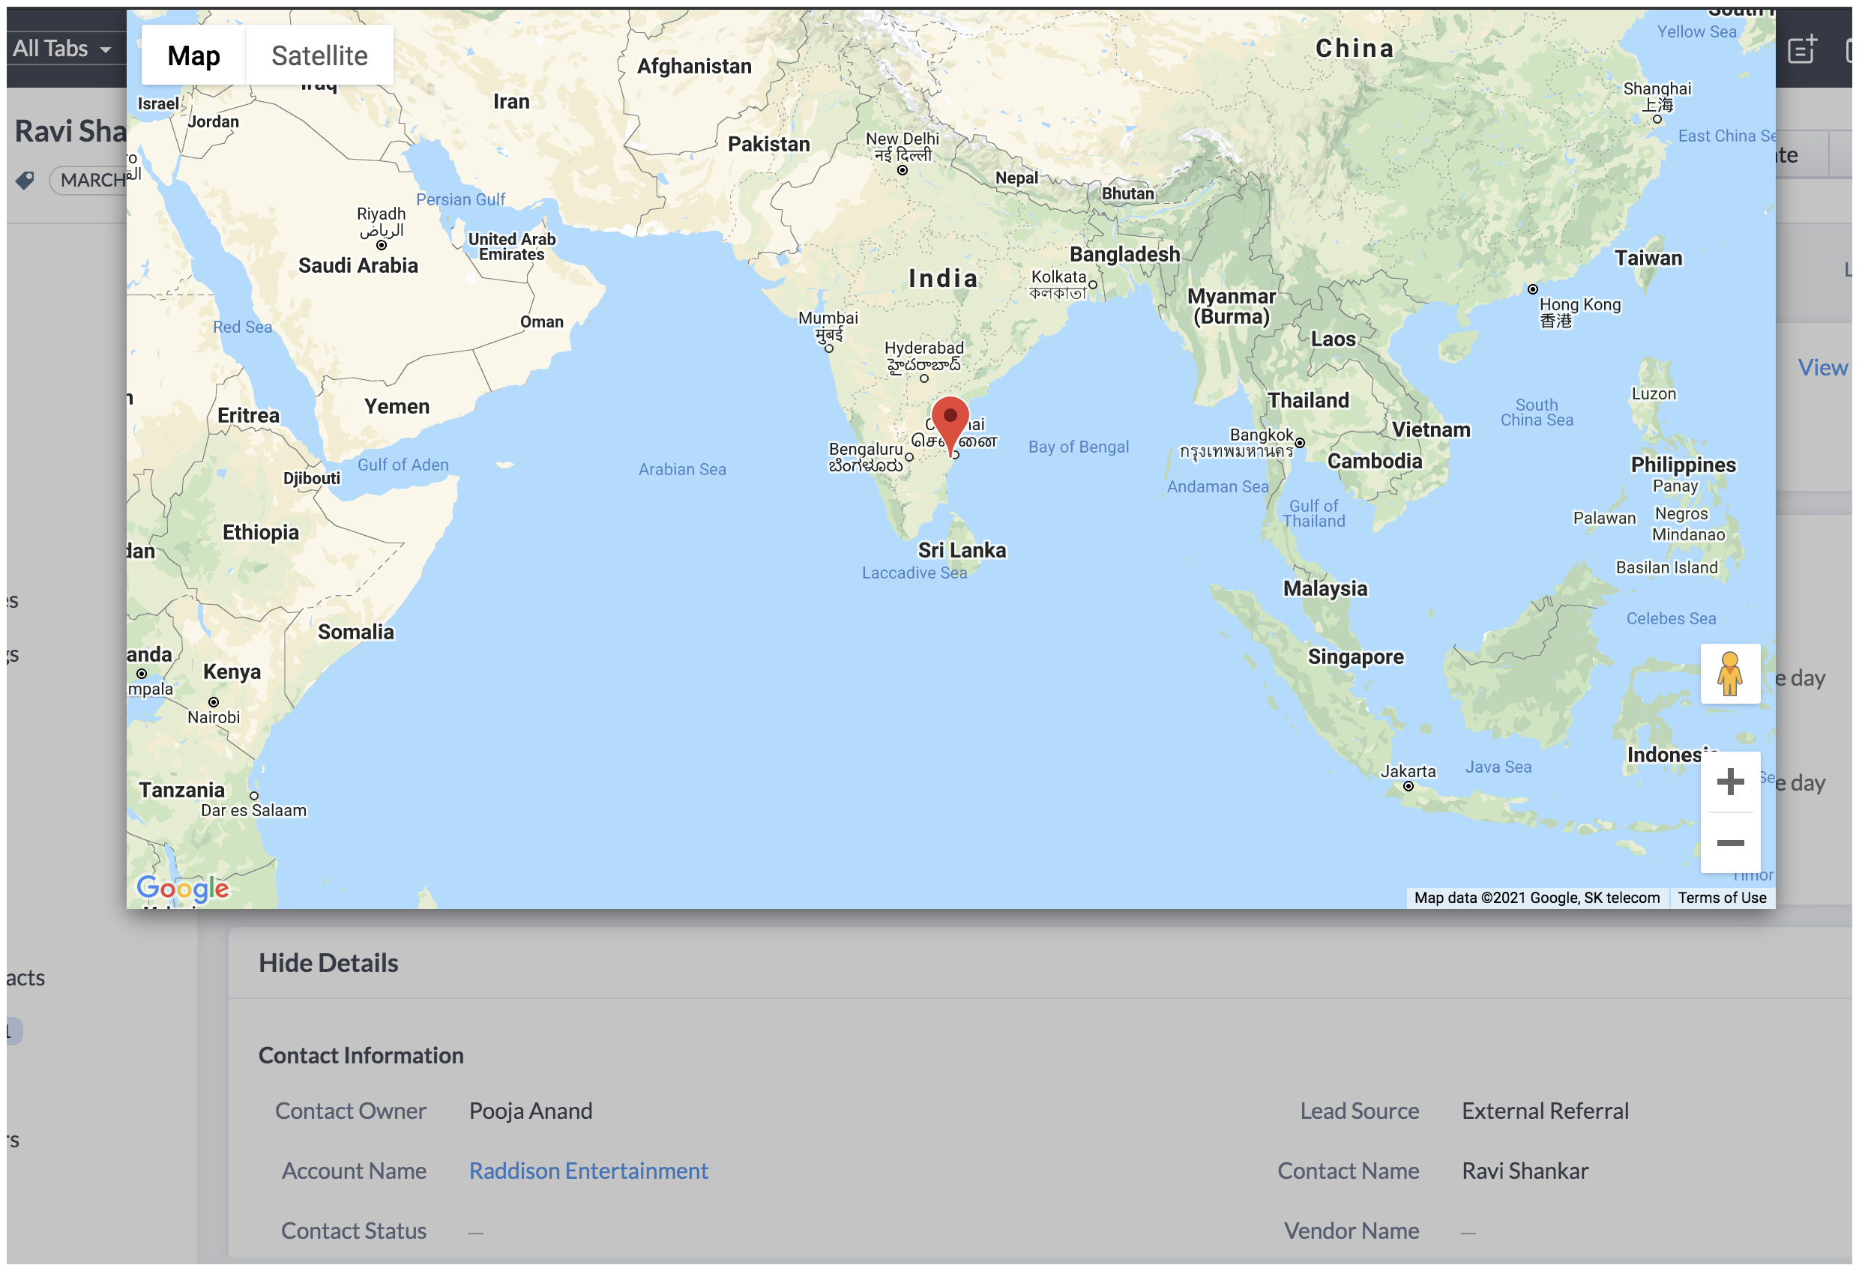
Task: Click the New Delhi city marker
Action: click(903, 170)
